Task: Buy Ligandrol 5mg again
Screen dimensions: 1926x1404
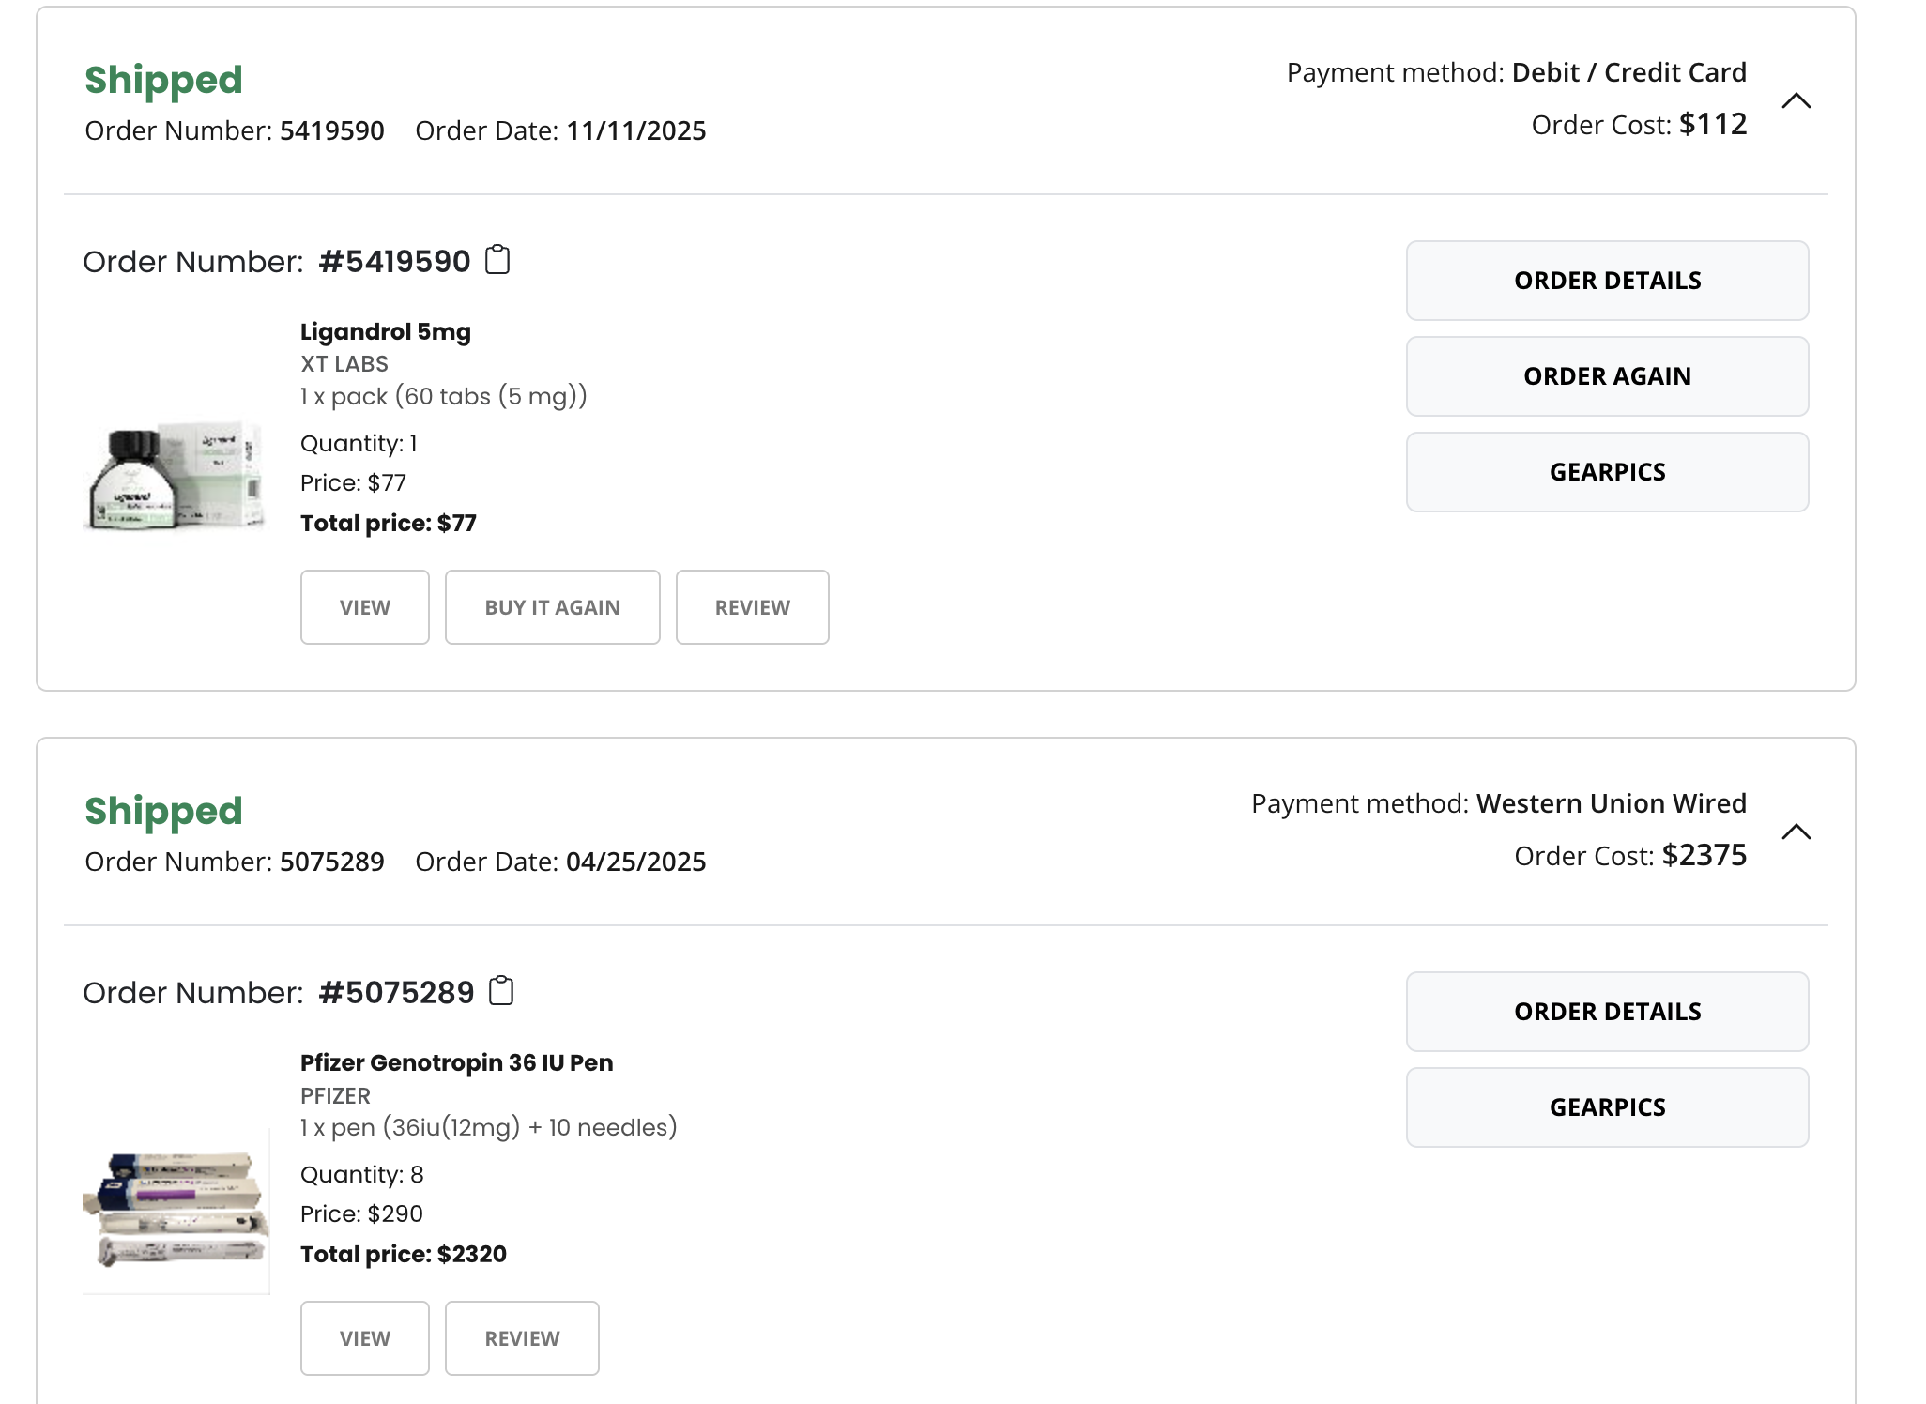Action: (553, 607)
